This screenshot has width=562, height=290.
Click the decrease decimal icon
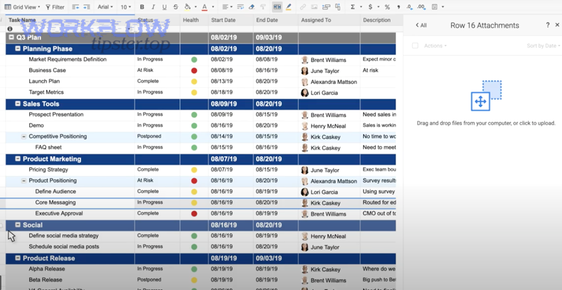pos(409,7)
